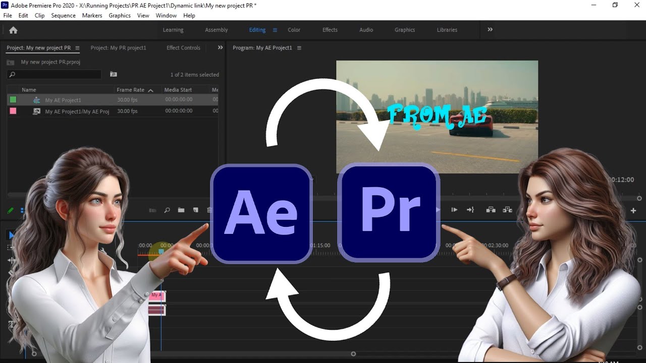Image resolution: width=646 pixels, height=363 pixels.
Task: Switch to the Graphics workspace
Action: coord(405,30)
